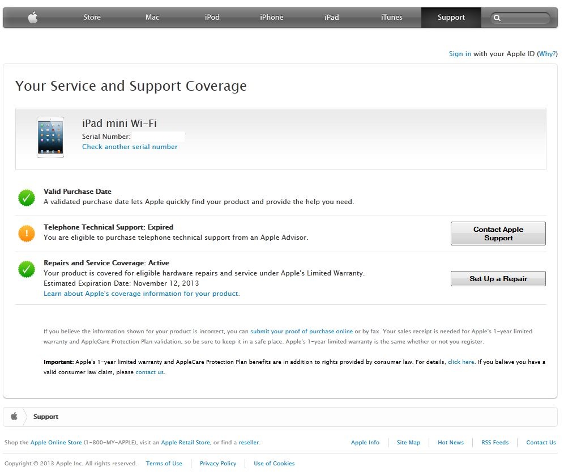Click the Apple logo in navigation bar
Screen dimensions: 564x475
(x=33, y=17)
